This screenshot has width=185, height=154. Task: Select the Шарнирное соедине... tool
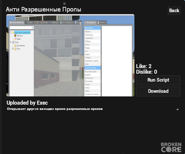pyautogui.click(x=92, y=61)
